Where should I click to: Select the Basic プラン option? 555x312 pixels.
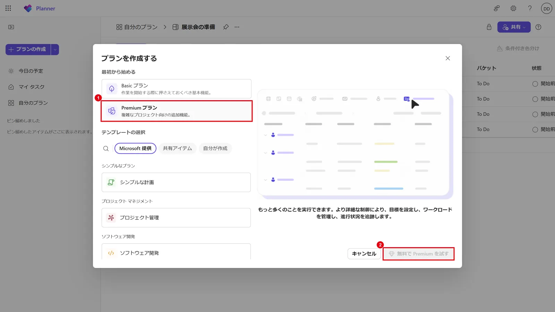(x=176, y=89)
